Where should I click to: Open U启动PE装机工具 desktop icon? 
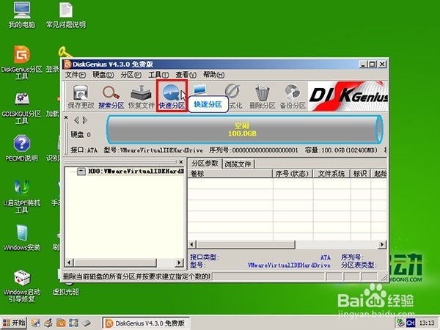(21, 197)
